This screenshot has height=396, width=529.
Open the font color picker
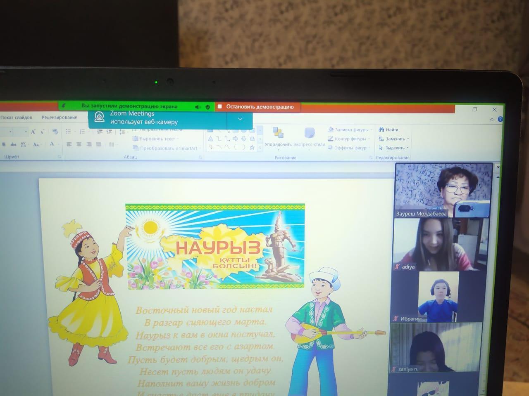52,144
